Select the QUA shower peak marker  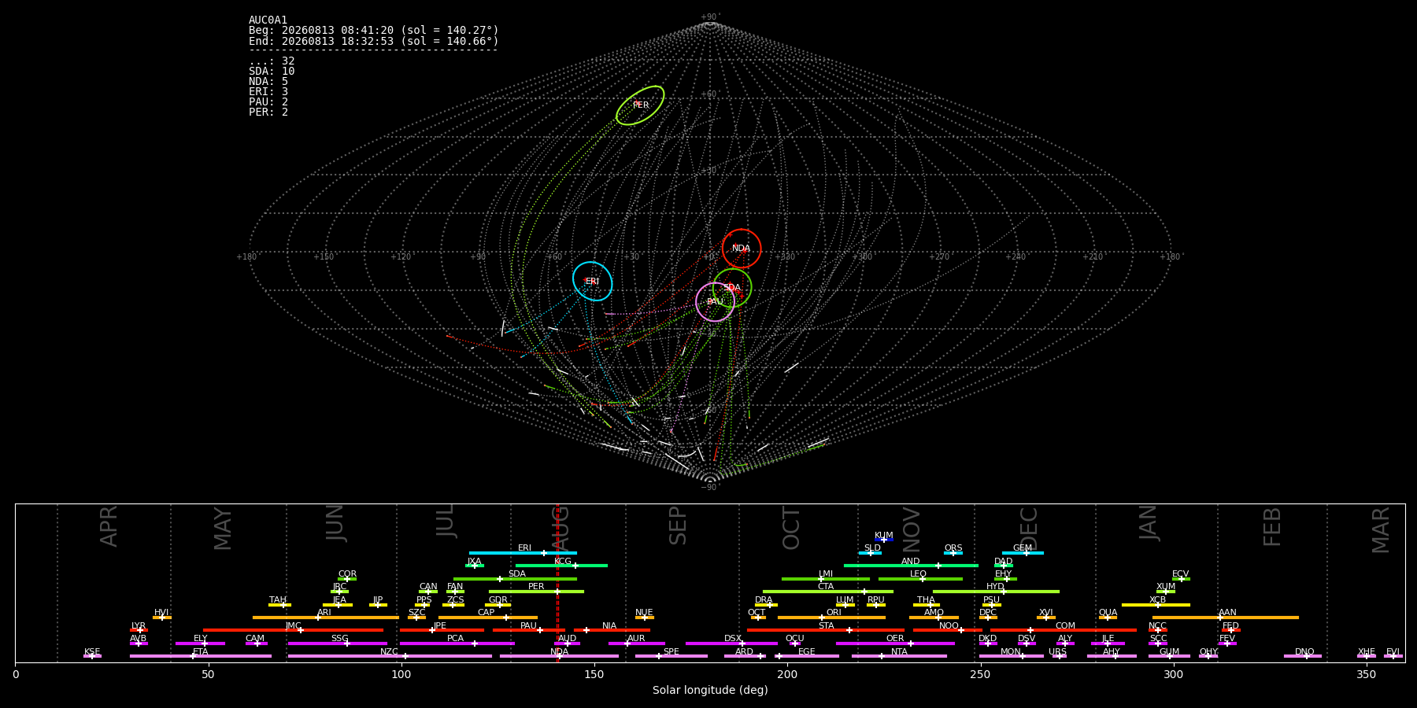[1108, 618]
